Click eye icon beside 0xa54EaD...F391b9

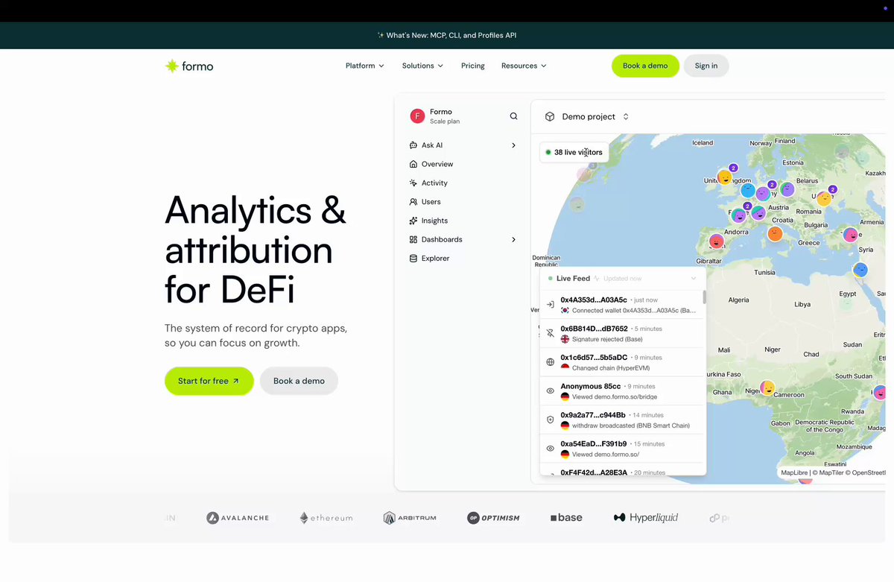[x=551, y=449]
